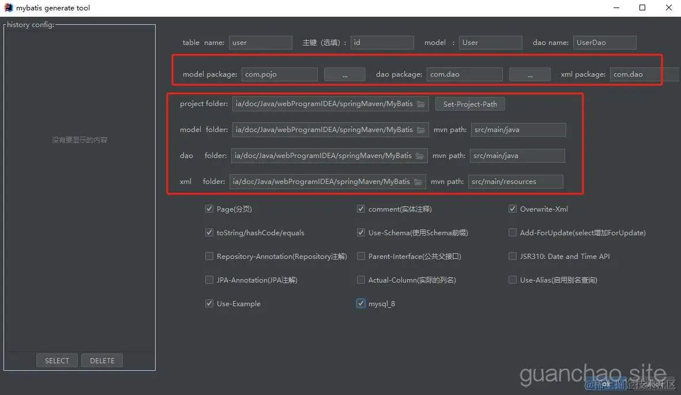
Task: Open folder browser for dao folder
Action: pyautogui.click(x=420, y=156)
